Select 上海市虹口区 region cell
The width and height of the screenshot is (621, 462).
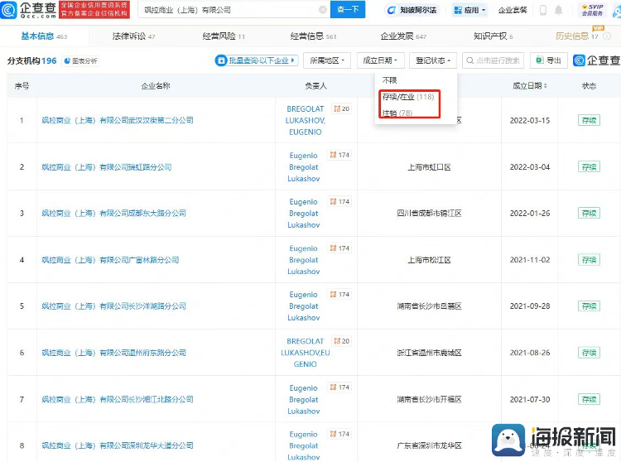coord(429,167)
